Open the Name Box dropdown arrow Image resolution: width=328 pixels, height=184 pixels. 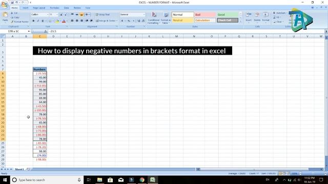click(x=29, y=31)
